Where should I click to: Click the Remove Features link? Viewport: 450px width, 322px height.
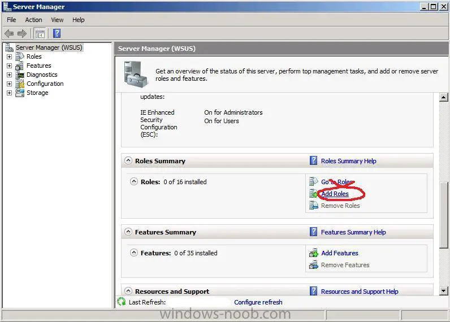pyautogui.click(x=345, y=265)
